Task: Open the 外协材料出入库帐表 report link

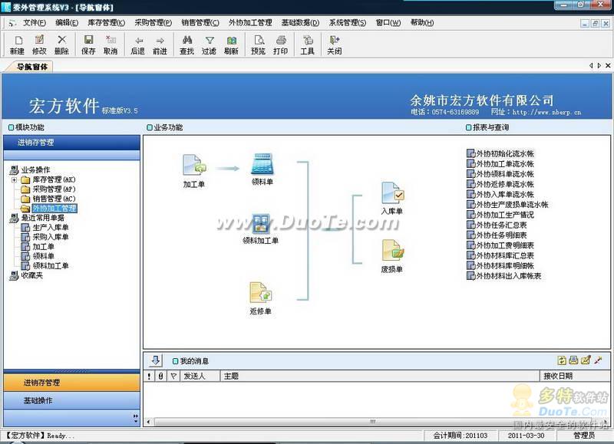Action: point(504,276)
